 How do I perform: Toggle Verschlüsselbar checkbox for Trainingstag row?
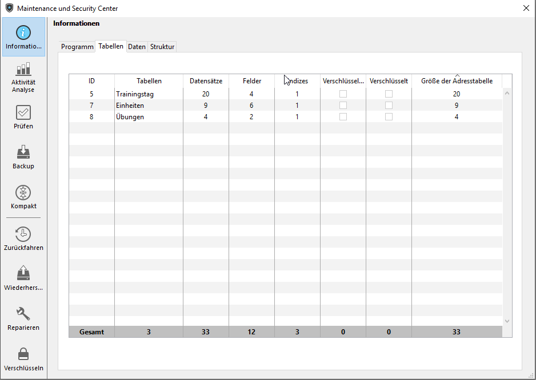click(x=343, y=94)
